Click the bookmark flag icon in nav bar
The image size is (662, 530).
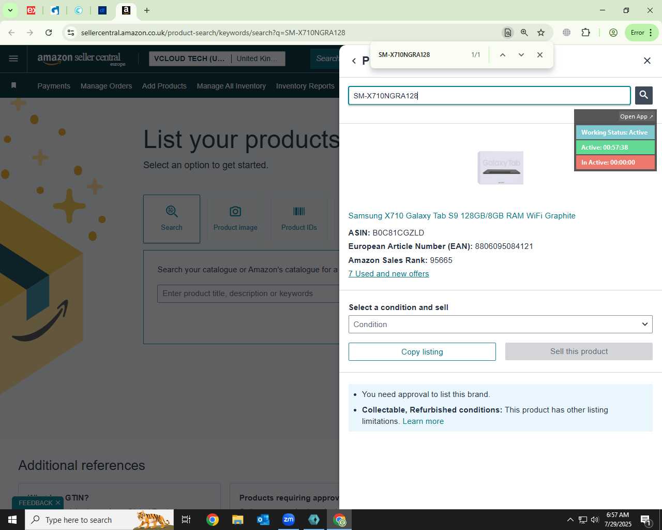tap(13, 85)
